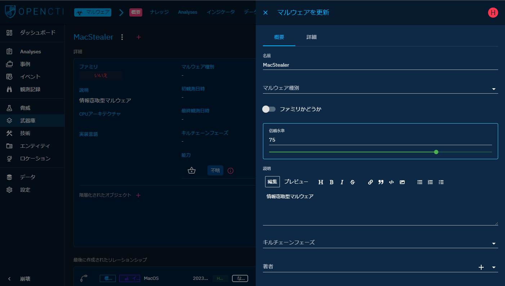The width and height of the screenshot is (505, 286).
Task: Insert code in the description
Action: coord(392,182)
